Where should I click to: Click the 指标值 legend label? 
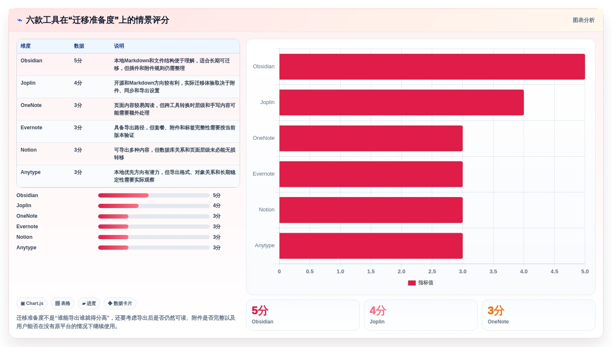tap(425, 283)
